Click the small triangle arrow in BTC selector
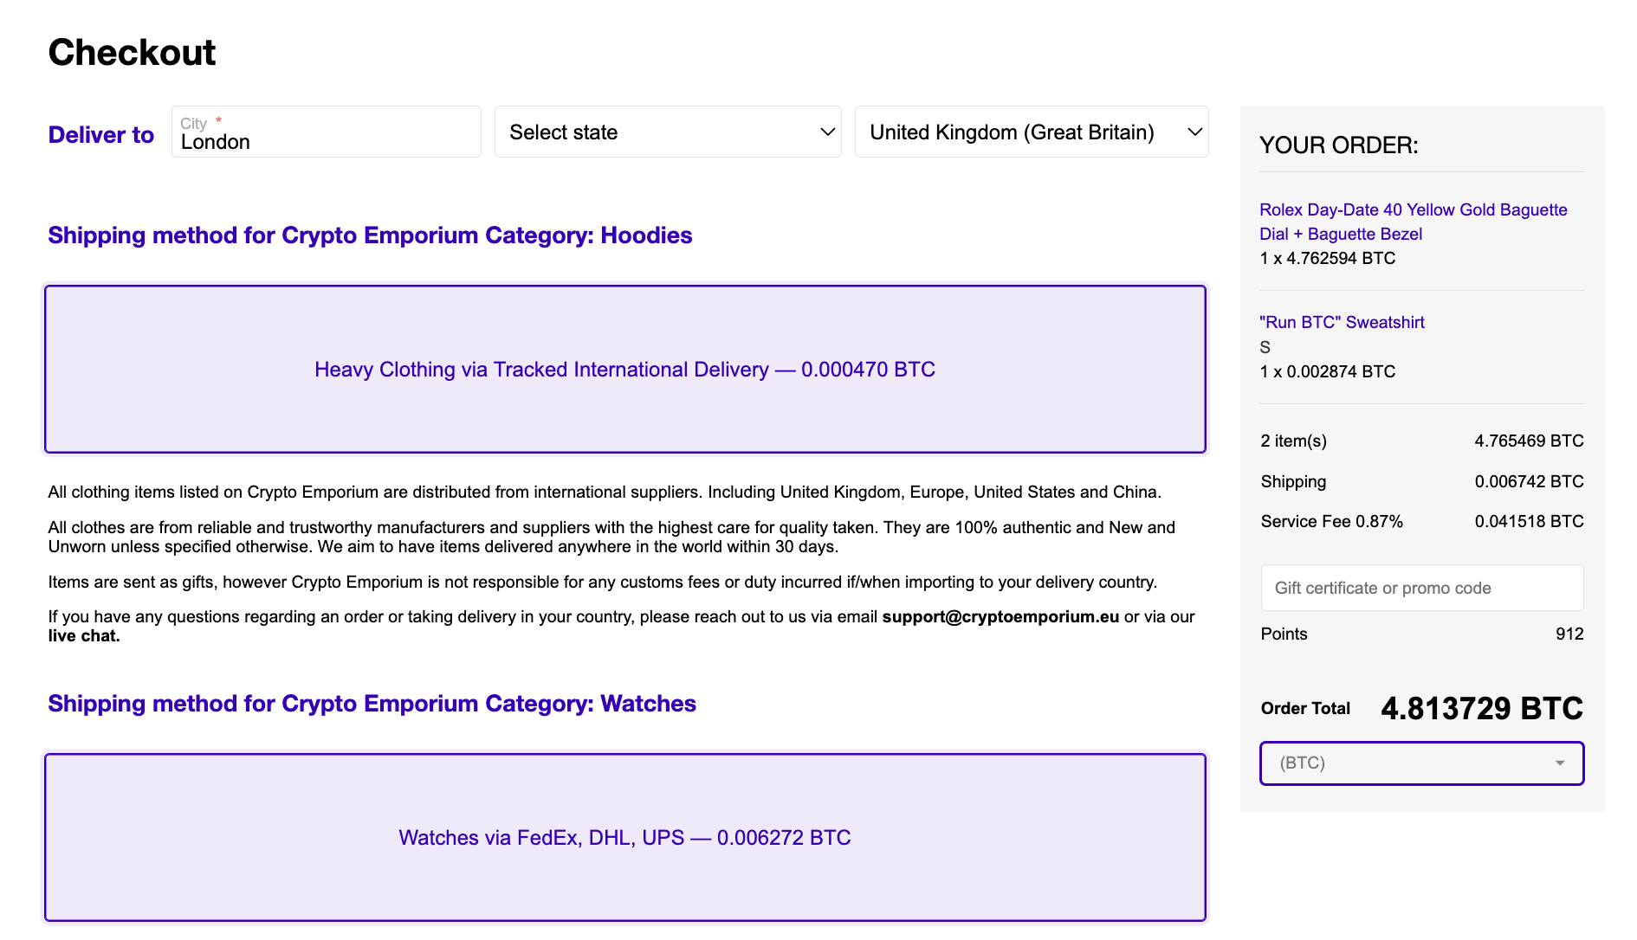Viewport: 1637px width, 940px height. [1560, 763]
